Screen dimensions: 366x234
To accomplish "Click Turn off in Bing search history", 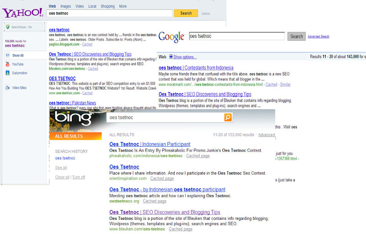I will click(79, 177).
